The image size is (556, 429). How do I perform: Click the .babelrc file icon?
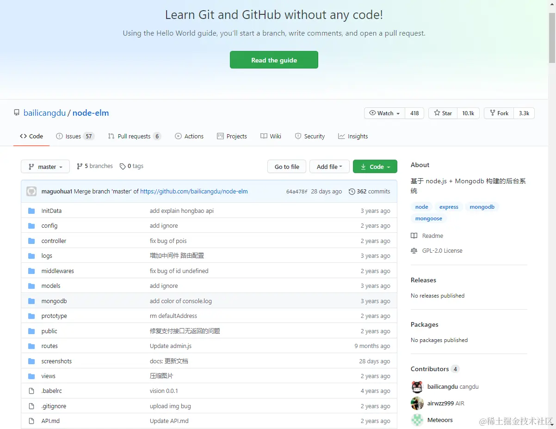coord(31,391)
